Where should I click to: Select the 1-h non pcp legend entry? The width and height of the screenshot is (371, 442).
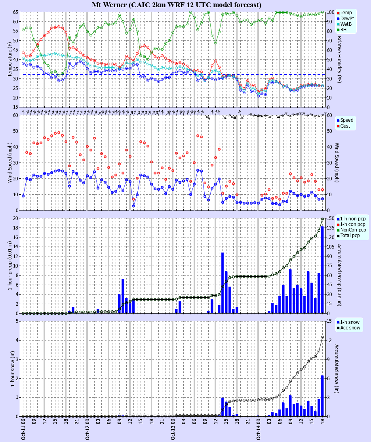click(351, 219)
